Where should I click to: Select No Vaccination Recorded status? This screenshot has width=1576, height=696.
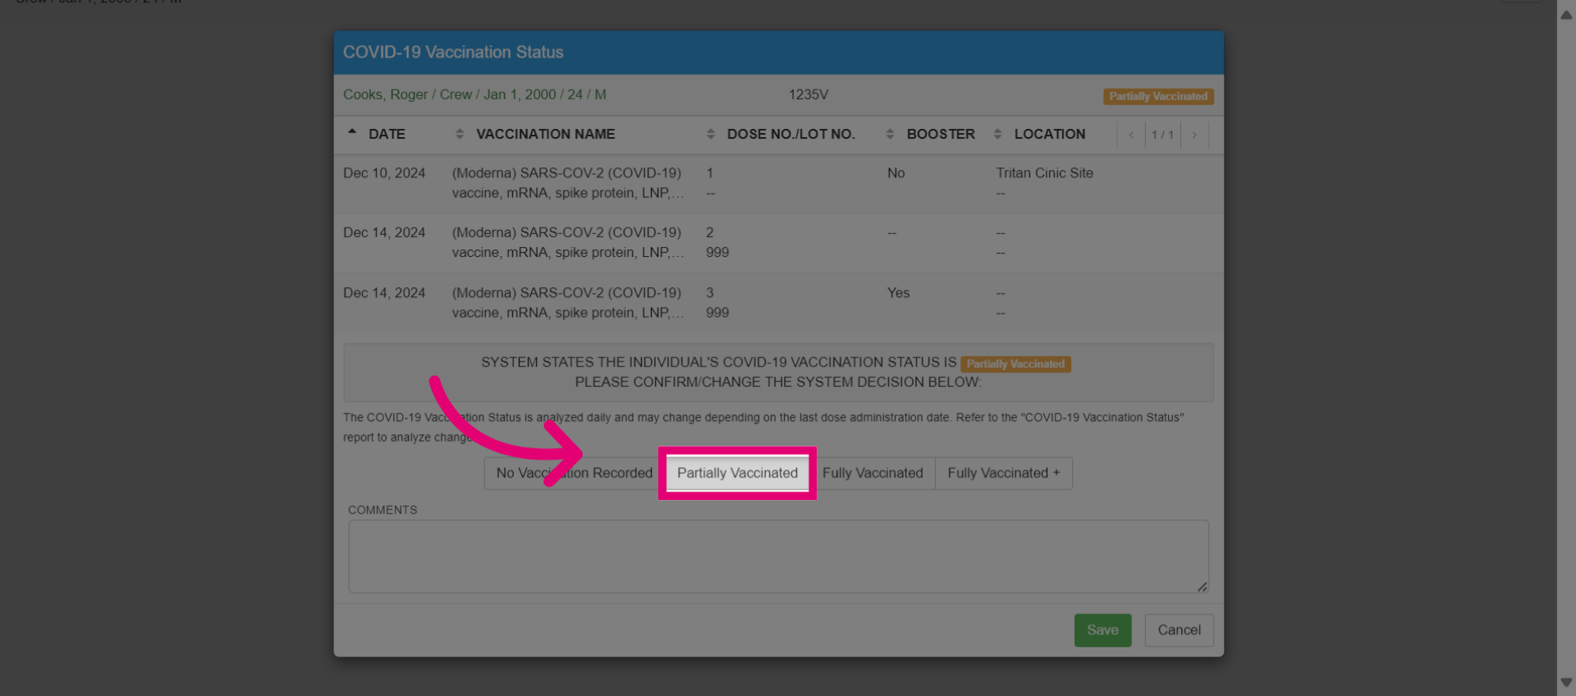574,473
